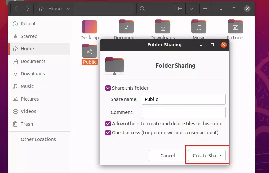This screenshot has width=269, height=173.
Task: Click the Create Share button
Action: coord(207,156)
